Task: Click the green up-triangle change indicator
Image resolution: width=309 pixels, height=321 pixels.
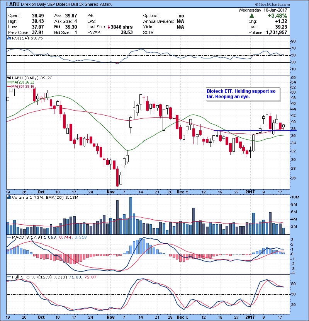Action: pos(252,15)
